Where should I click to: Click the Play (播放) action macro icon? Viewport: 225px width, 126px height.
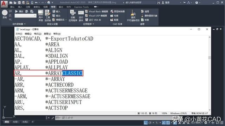point(17,12)
